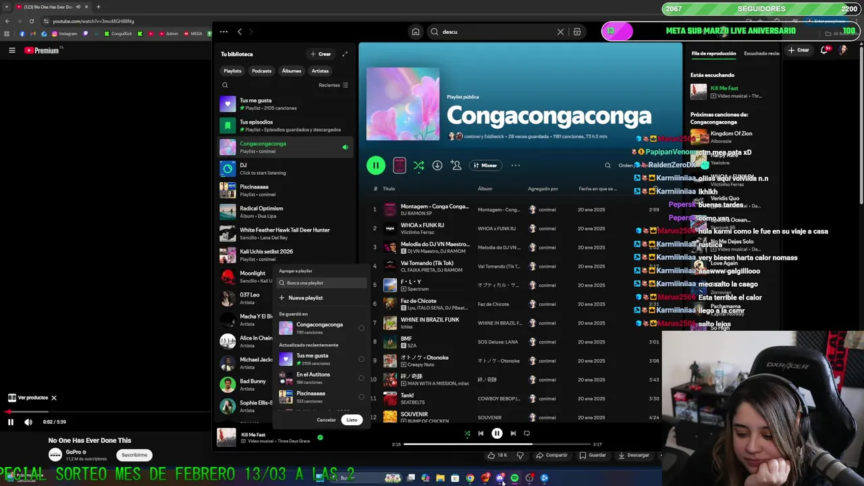Screen dimensions: 864x486
Task: Click the Chrome icon in the Windows taskbar
Action: (470, 478)
